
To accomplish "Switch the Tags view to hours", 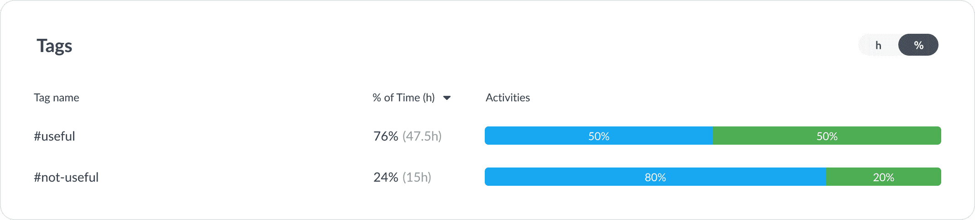I will [878, 45].
